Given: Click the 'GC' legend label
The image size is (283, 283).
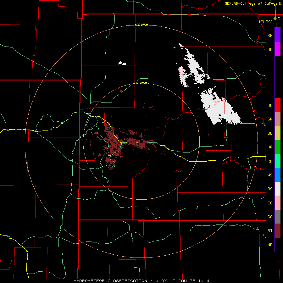Looking at the screenshot, I should [x=270, y=217].
